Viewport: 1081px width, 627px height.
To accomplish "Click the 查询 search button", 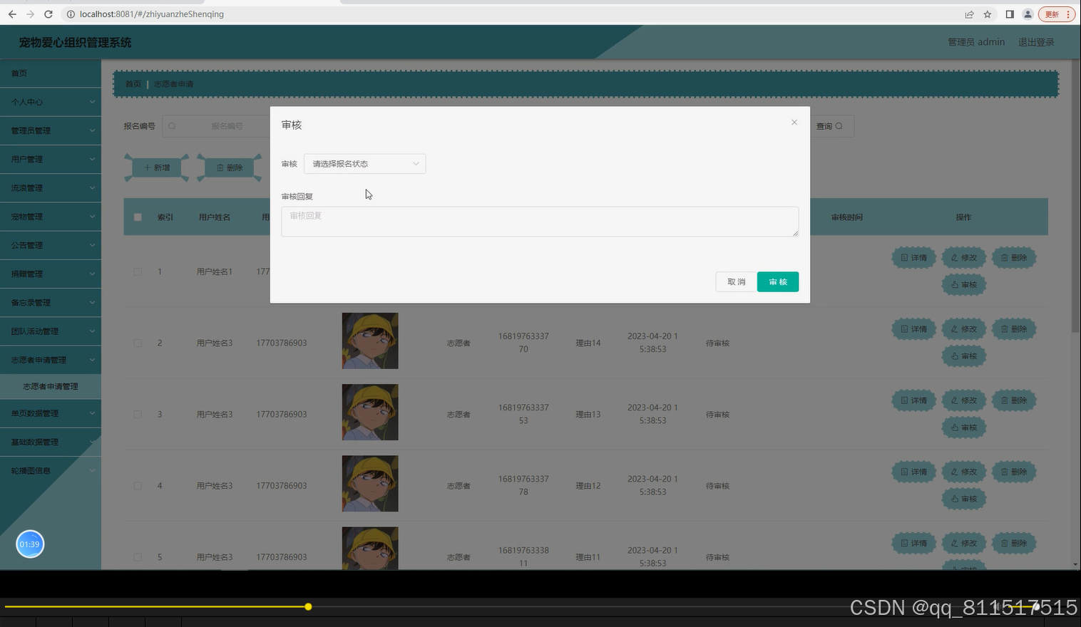I will click(831, 126).
